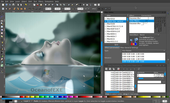Select the Selector arrow tool
The height and width of the screenshot is (103, 170).
click(2, 14)
